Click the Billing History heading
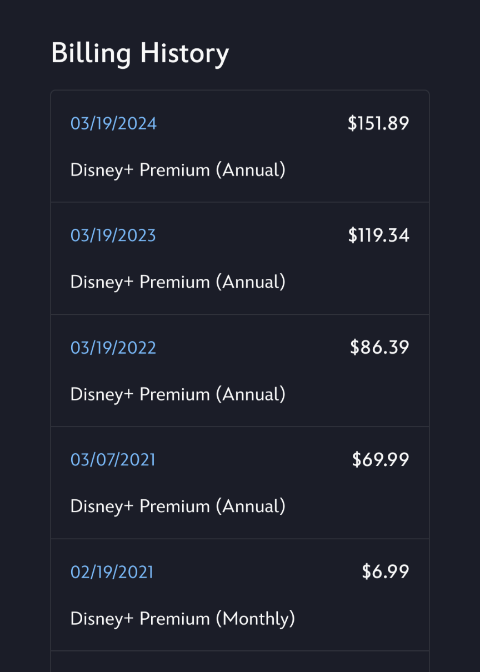The width and height of the screenshot is (480, 672). coord(140,54)
